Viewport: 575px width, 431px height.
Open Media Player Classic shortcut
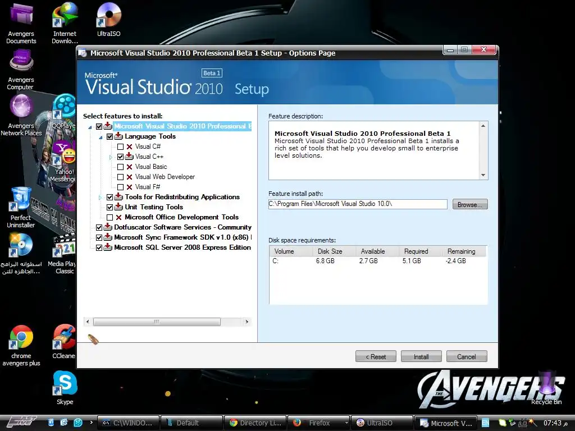click(x=62, y=254)
